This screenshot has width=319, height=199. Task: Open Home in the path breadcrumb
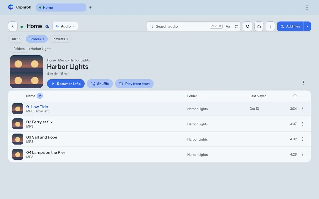51,60
